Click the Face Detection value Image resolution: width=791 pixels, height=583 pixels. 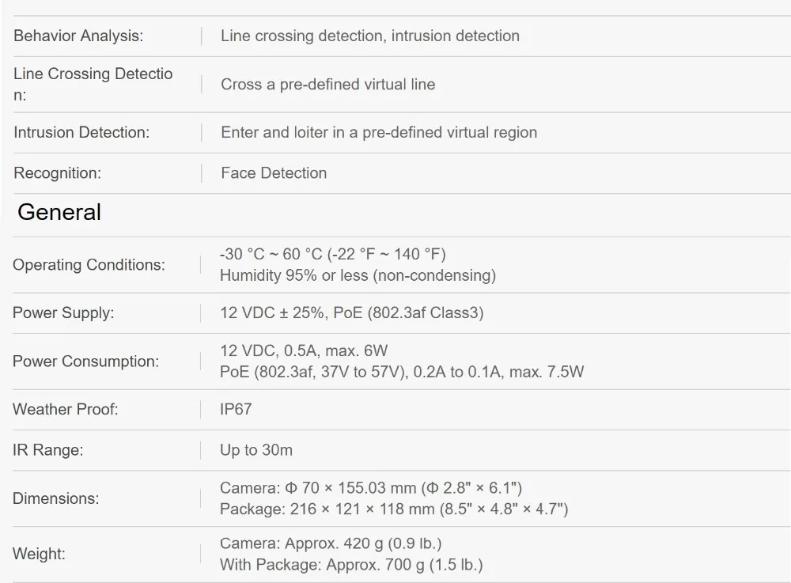click(x=273, y=172)
